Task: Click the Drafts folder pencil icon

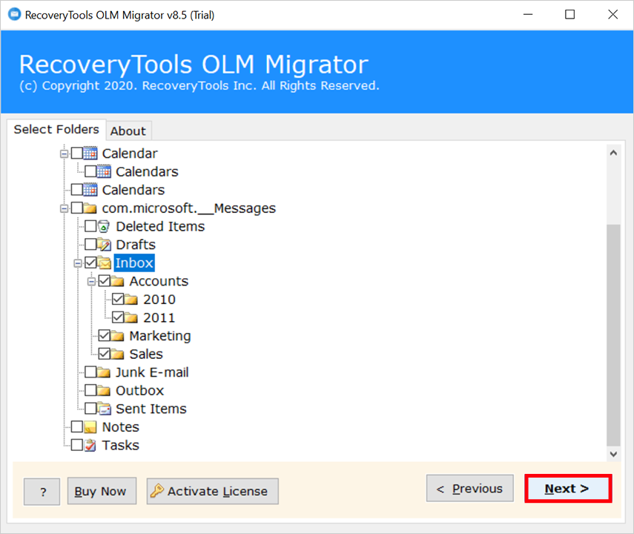Action: click(104, 245)
